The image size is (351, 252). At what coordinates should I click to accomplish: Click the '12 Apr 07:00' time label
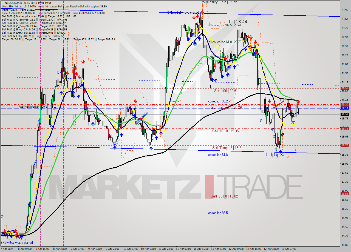[x=236, y=249]
